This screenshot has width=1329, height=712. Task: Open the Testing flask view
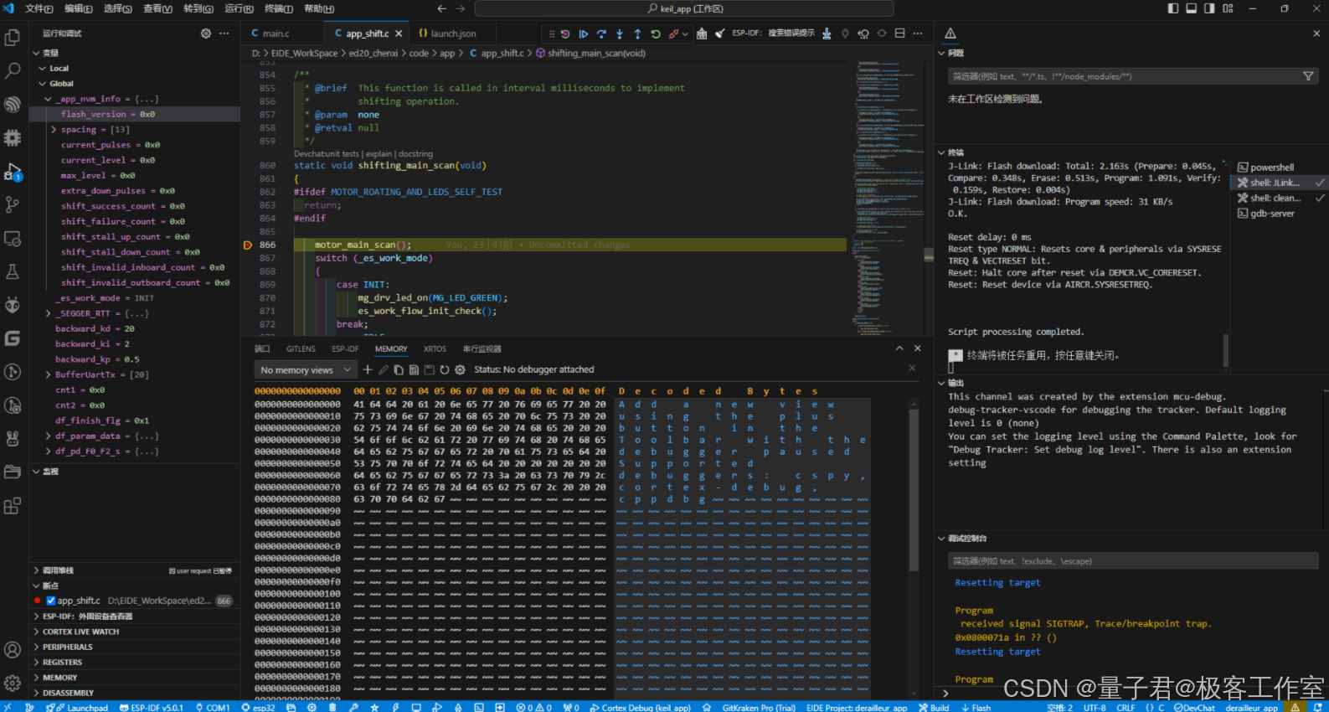click(13, 271)
